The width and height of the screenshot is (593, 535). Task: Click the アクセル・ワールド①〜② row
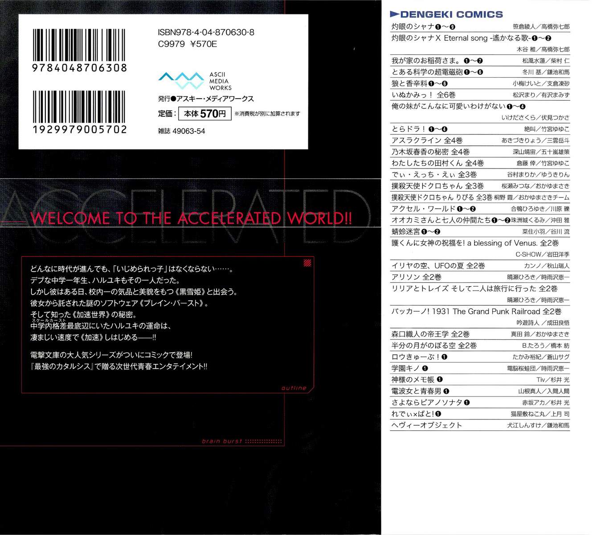[480, 209]
